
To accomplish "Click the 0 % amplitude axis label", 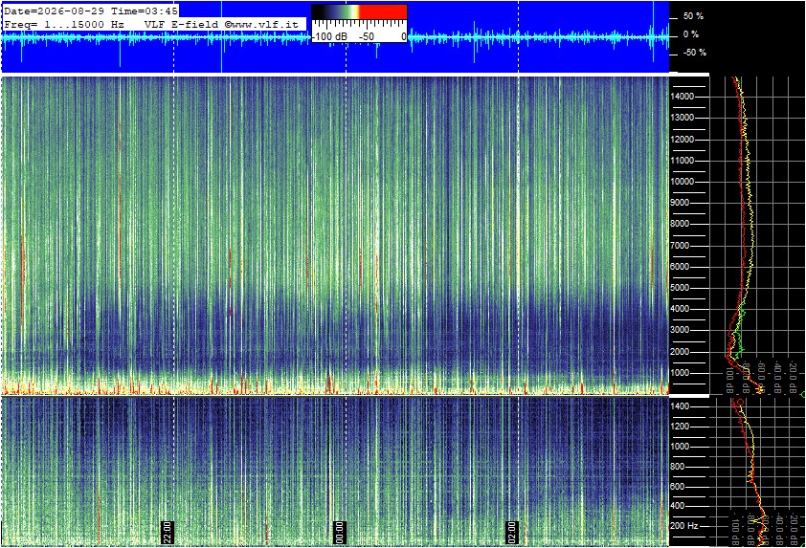I will 691,34.
